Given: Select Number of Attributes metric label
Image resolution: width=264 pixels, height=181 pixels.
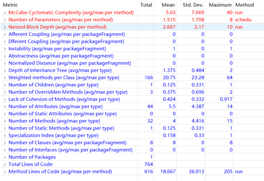Looking at the screenshot, I should coord(56,107).
